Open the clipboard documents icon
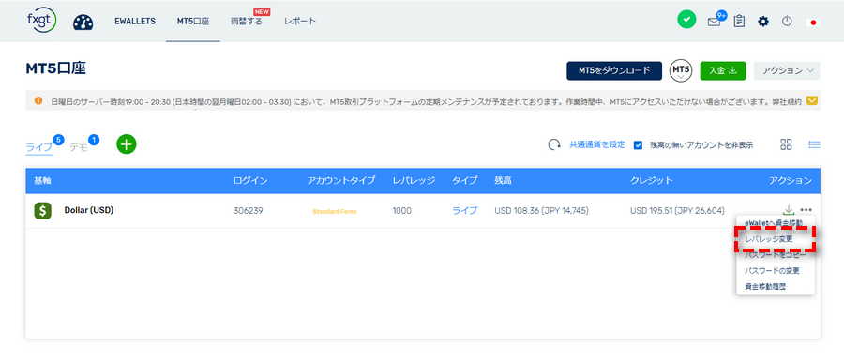This screenshot has width=844, height=362. [x=739, y=22]
